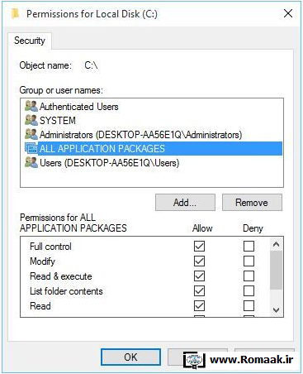Click the Romaak logo watermark icon

(194, 360)
